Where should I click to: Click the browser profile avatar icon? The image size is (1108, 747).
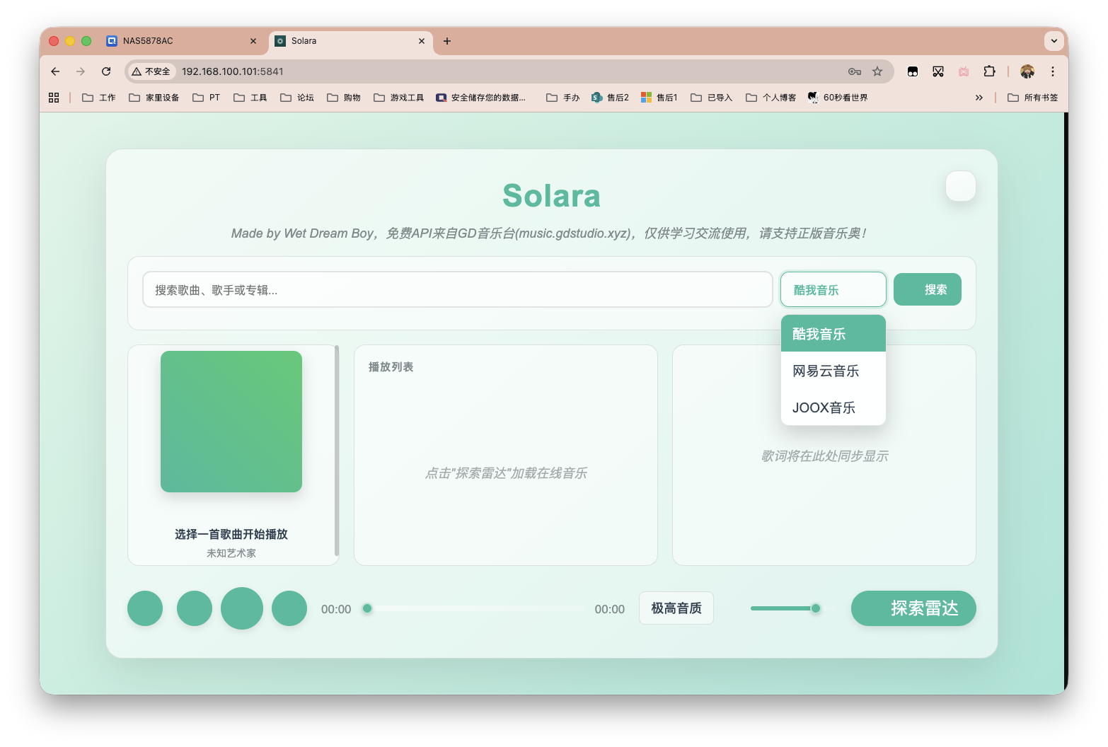[1027, 71]
